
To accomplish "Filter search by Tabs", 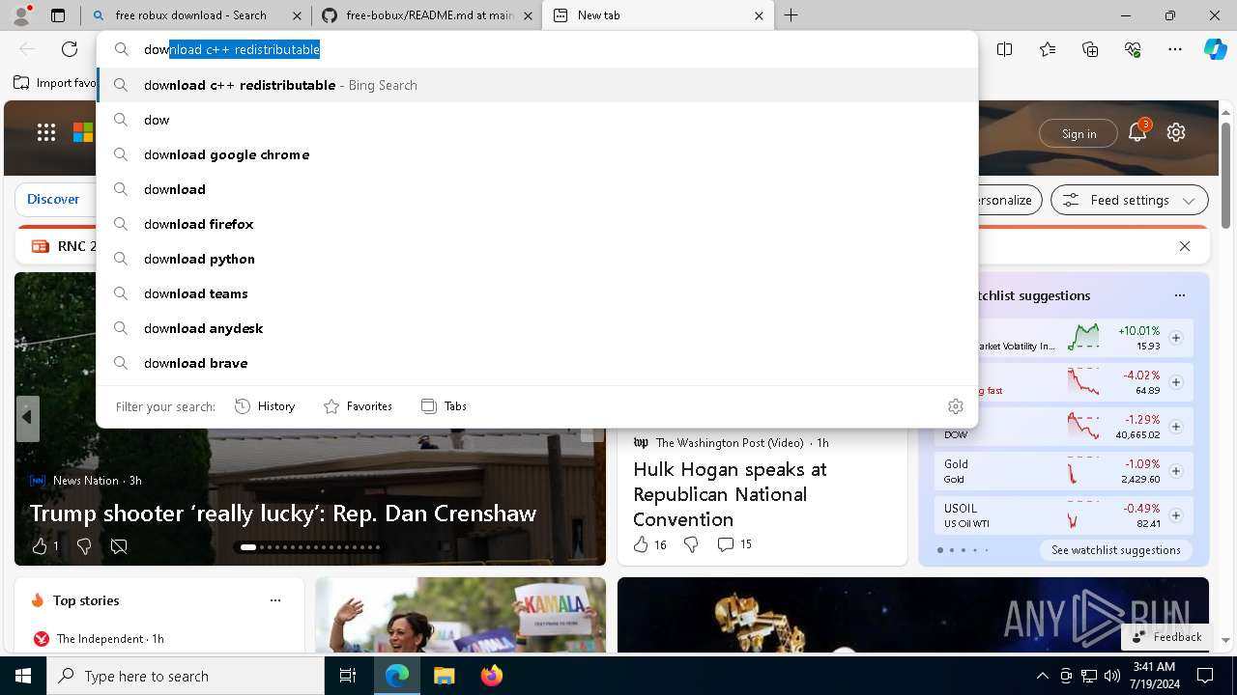I will (444, 406).
